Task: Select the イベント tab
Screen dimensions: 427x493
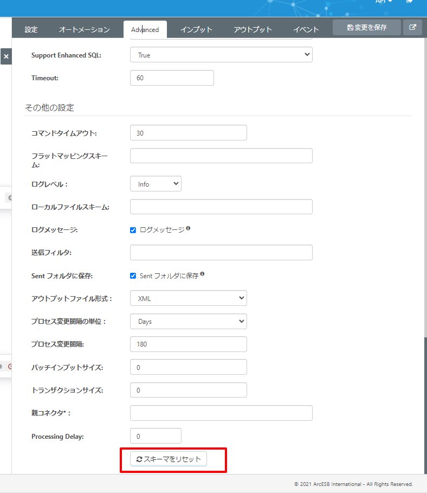Action: [x=306, y=30]
